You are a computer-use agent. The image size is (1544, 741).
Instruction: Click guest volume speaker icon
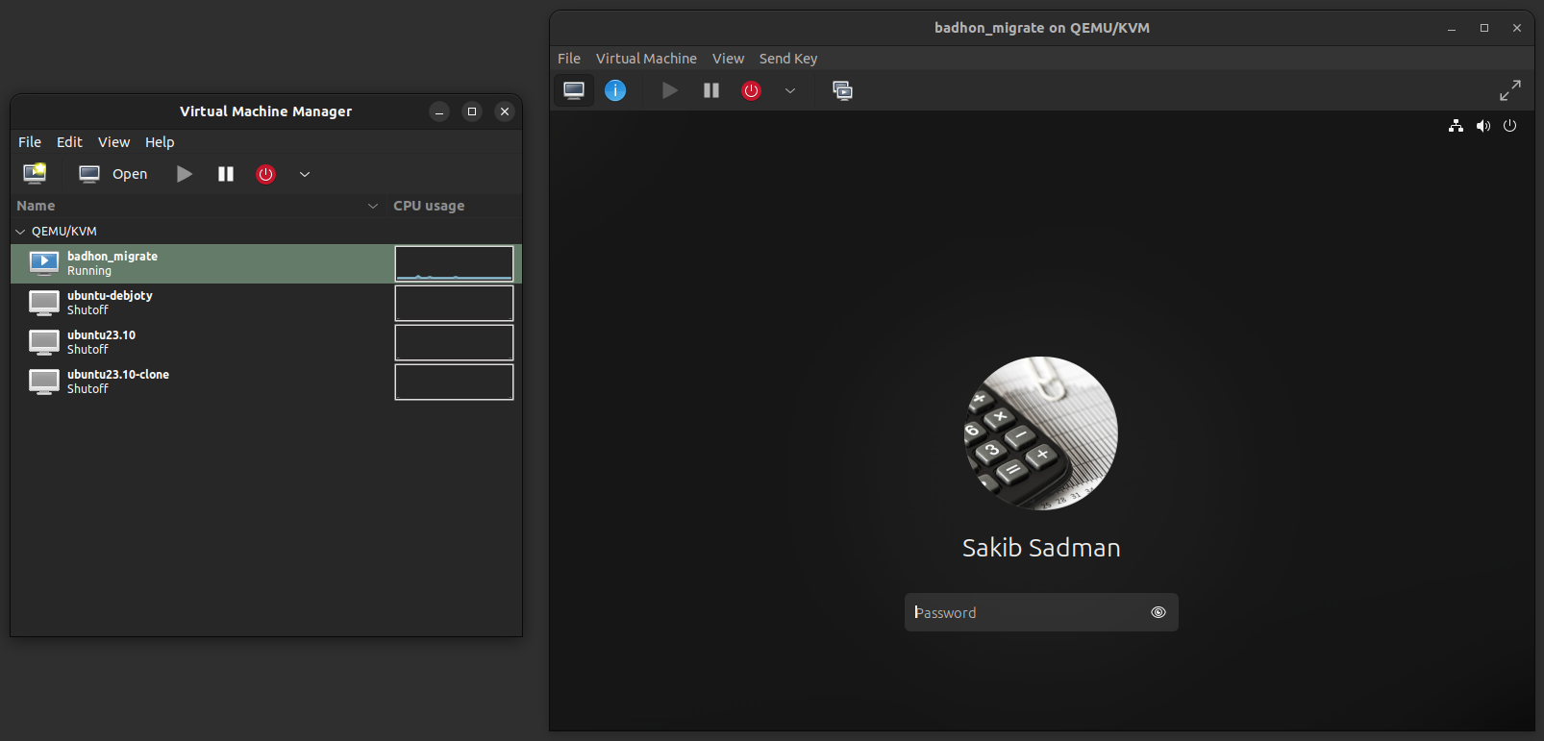tap(1483, 126)
